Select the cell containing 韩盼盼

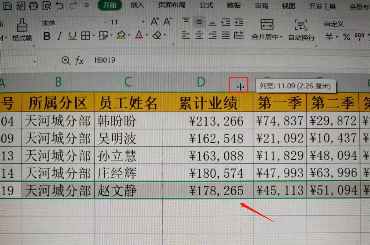tap(128, 121)
